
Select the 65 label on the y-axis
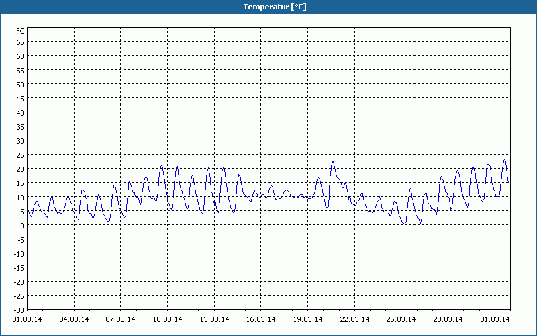[x=21, y=42]
